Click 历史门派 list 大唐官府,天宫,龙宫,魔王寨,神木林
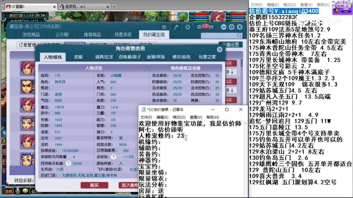This screenshot has height=198, width=353. click(x=89, y=175)
